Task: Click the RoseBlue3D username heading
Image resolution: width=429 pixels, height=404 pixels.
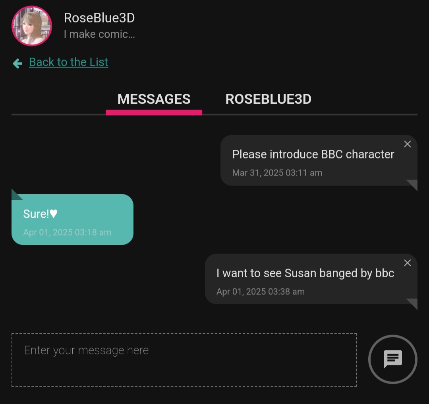Action: [99, 18]
